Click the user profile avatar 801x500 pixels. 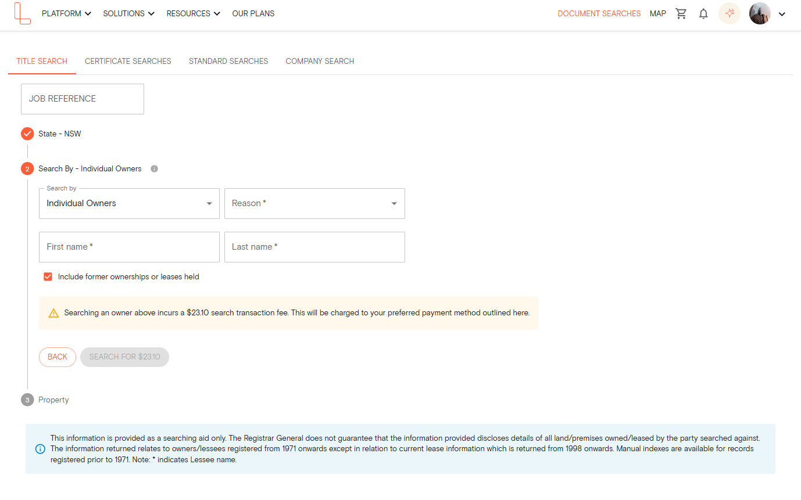click(760, 13)
